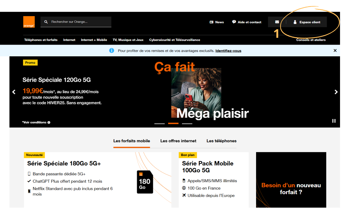Click the Voir conditions info icon

49,122
